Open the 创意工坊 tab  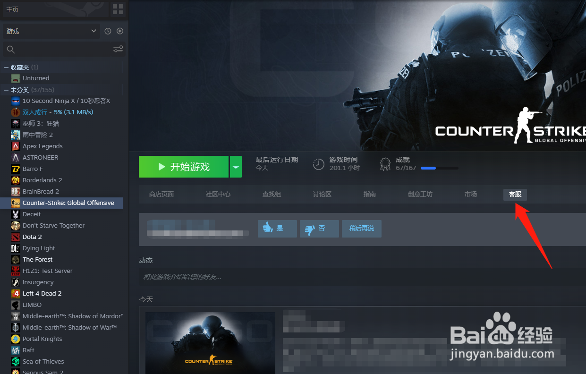pyautogui.click(x=420, y=194)
